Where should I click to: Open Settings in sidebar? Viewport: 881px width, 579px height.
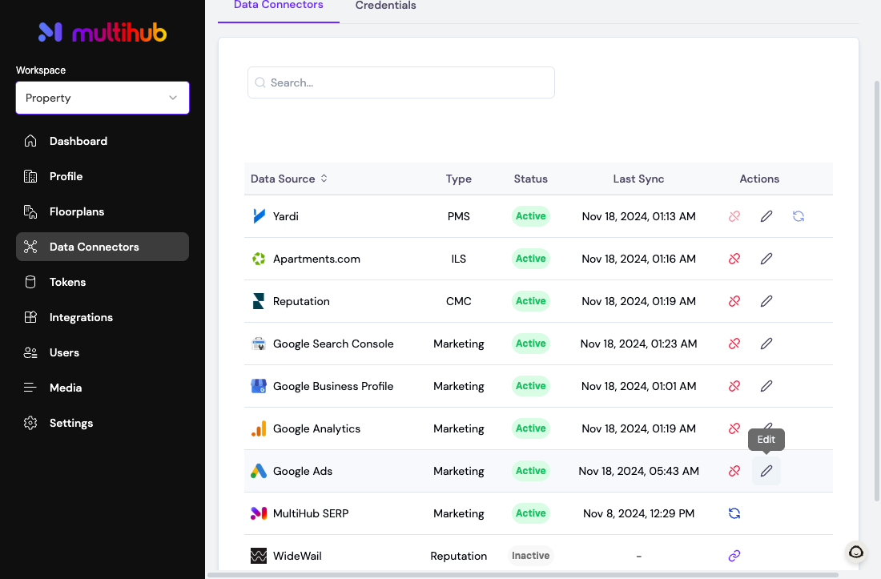pyautogui.click(x=103, y=423)
